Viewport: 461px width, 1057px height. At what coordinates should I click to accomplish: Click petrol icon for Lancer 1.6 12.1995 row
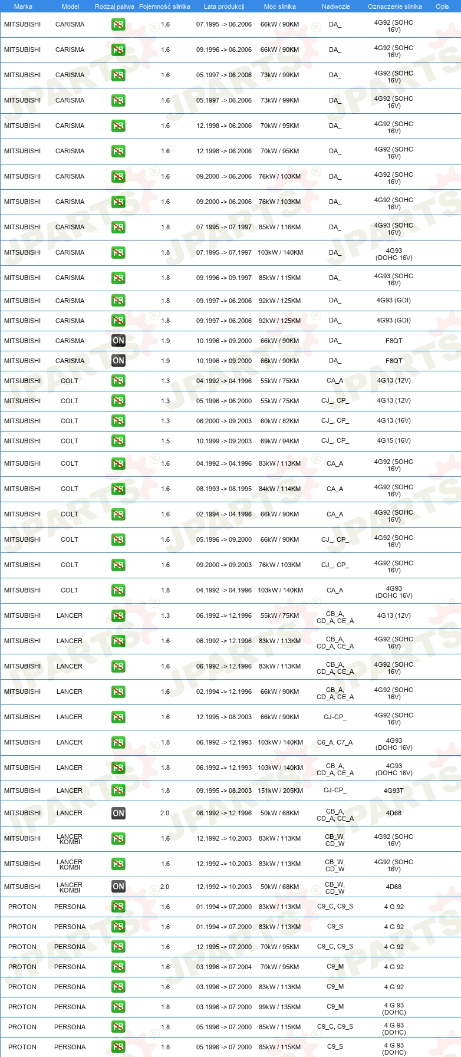coord(118,717)
